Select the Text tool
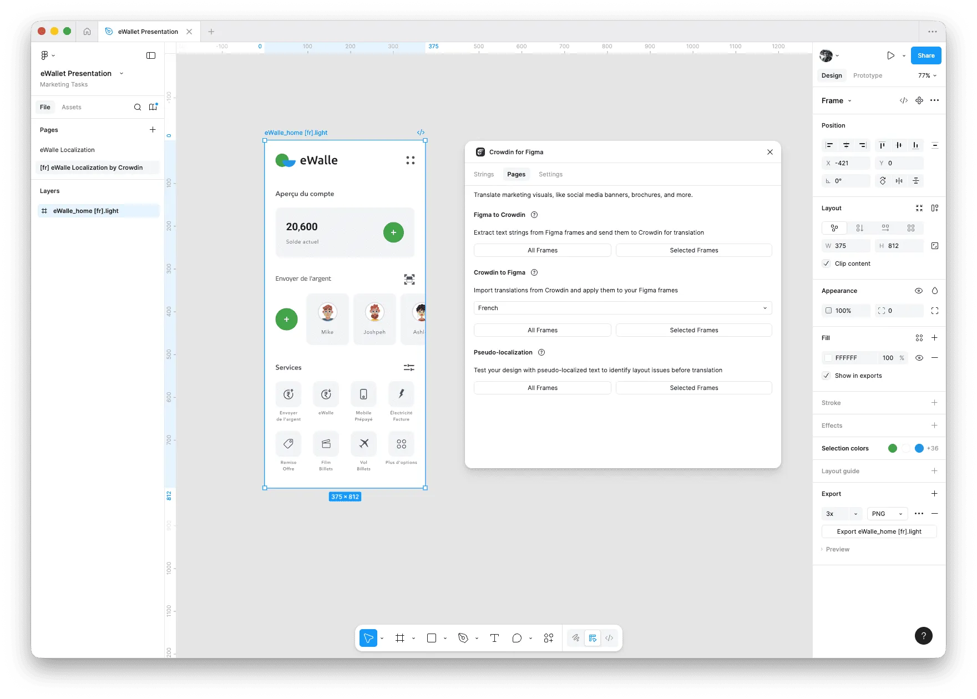Image resolution: width=977 pixels, height=699 pixels. point(494,638)
